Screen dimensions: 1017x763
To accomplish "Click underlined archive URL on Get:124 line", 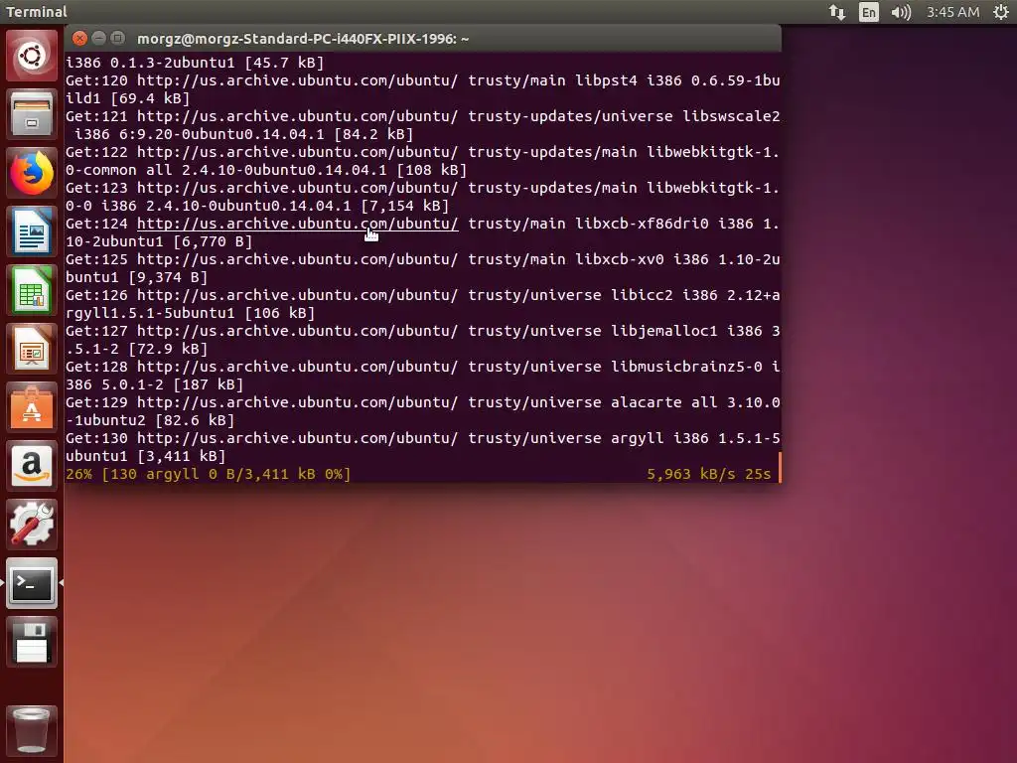I will coord(298,224).
